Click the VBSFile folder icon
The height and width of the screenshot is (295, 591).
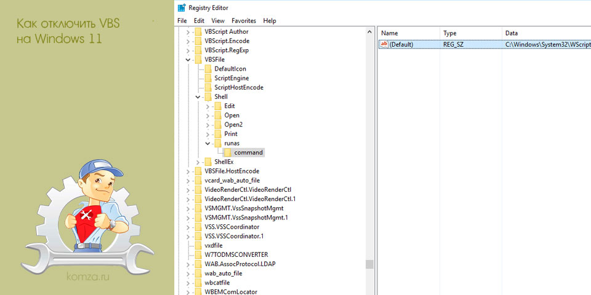(198, 60)
